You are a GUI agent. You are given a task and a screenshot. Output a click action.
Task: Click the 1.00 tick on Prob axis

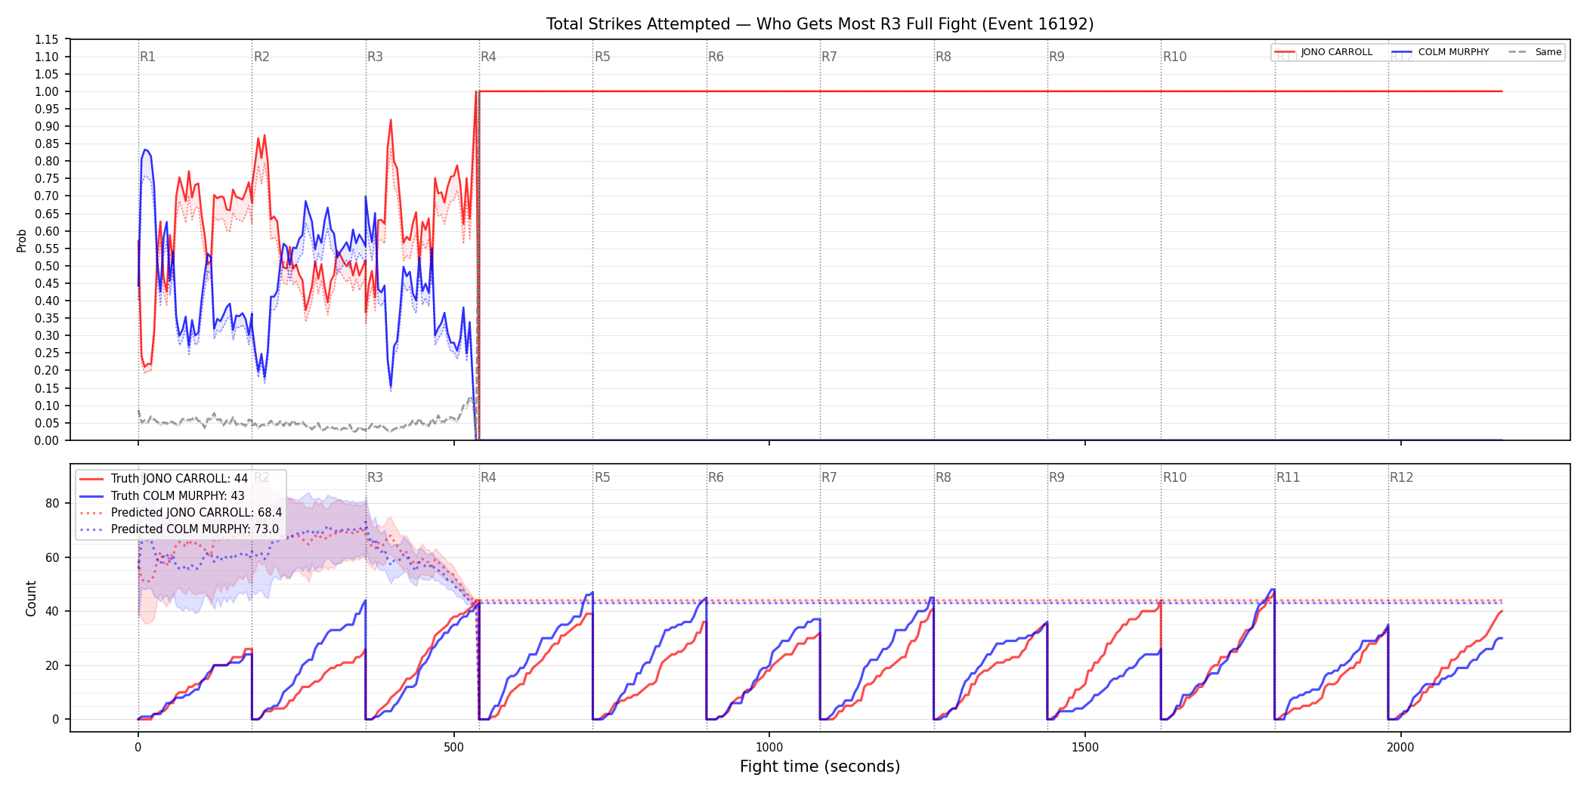pos(47,91)
